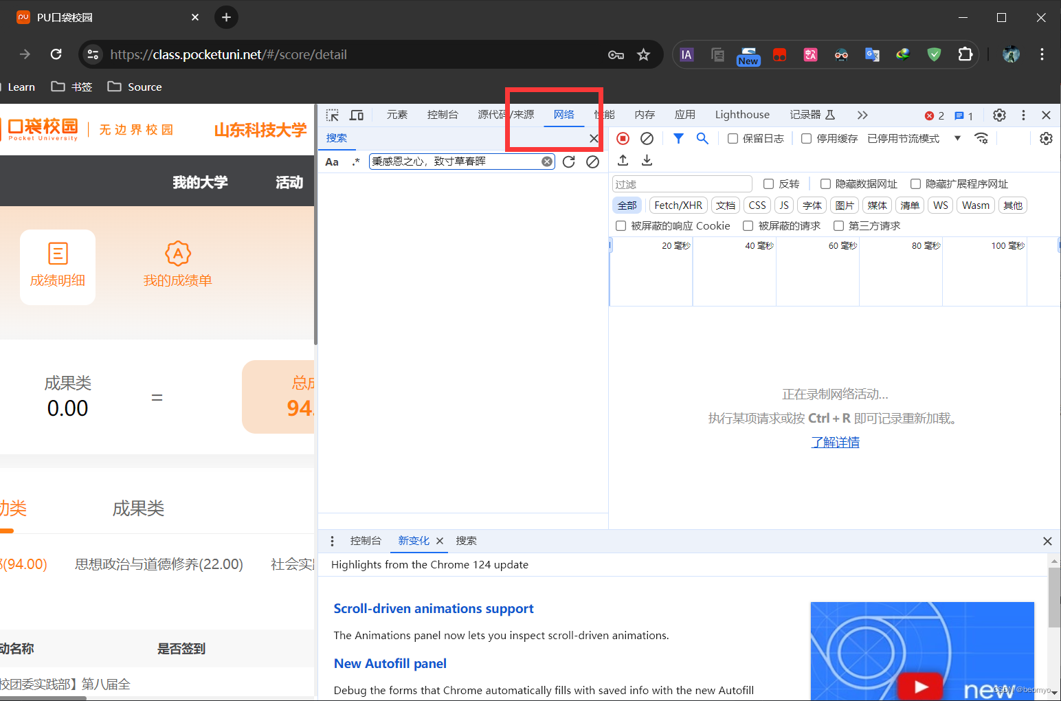Check 隐藏扩展程序网址 checkbox

coord(915,183)
